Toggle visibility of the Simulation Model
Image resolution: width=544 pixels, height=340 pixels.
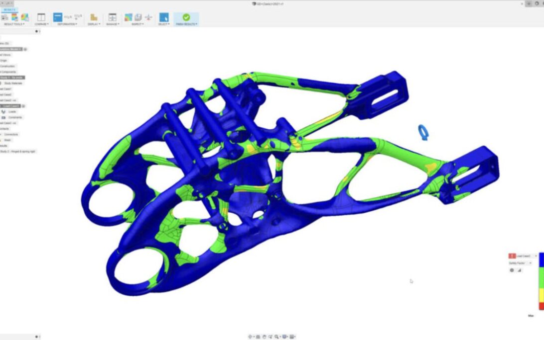[x=25, y=49]
